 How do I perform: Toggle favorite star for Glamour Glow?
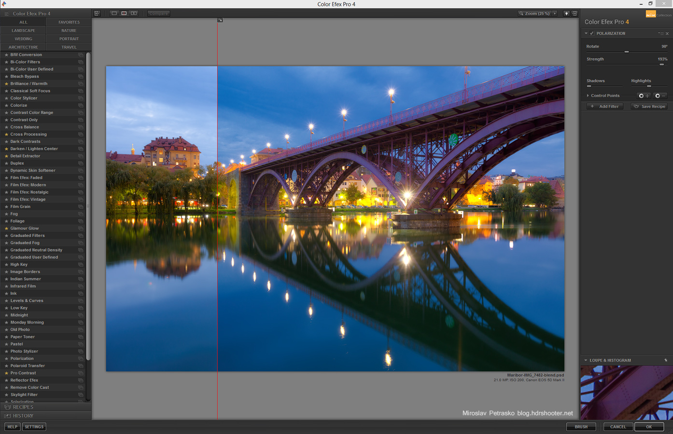(6, 229)
